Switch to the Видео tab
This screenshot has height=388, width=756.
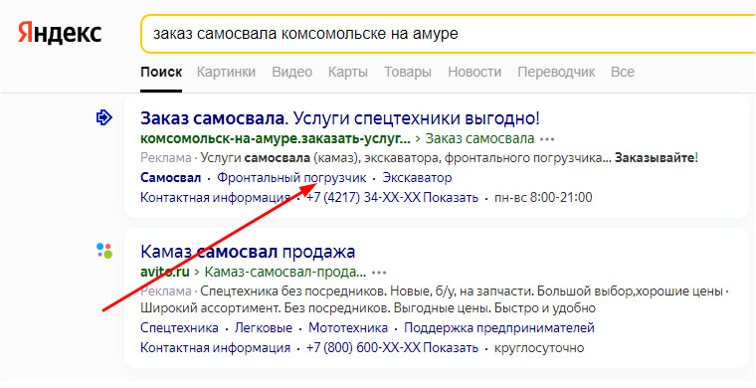[292, 73]
